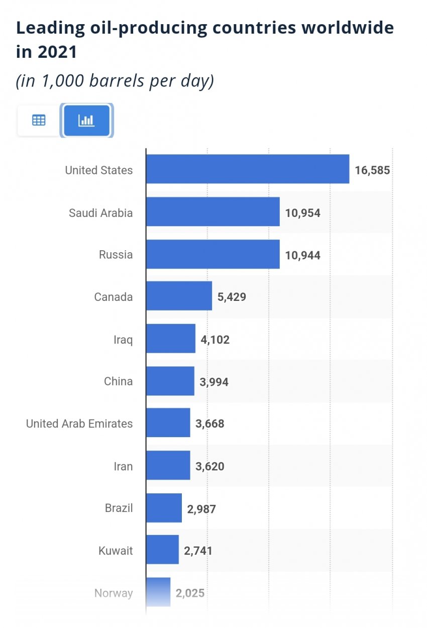Click the United Arab Emirates bar
The image size is (427, 628).
click(168, 423)
